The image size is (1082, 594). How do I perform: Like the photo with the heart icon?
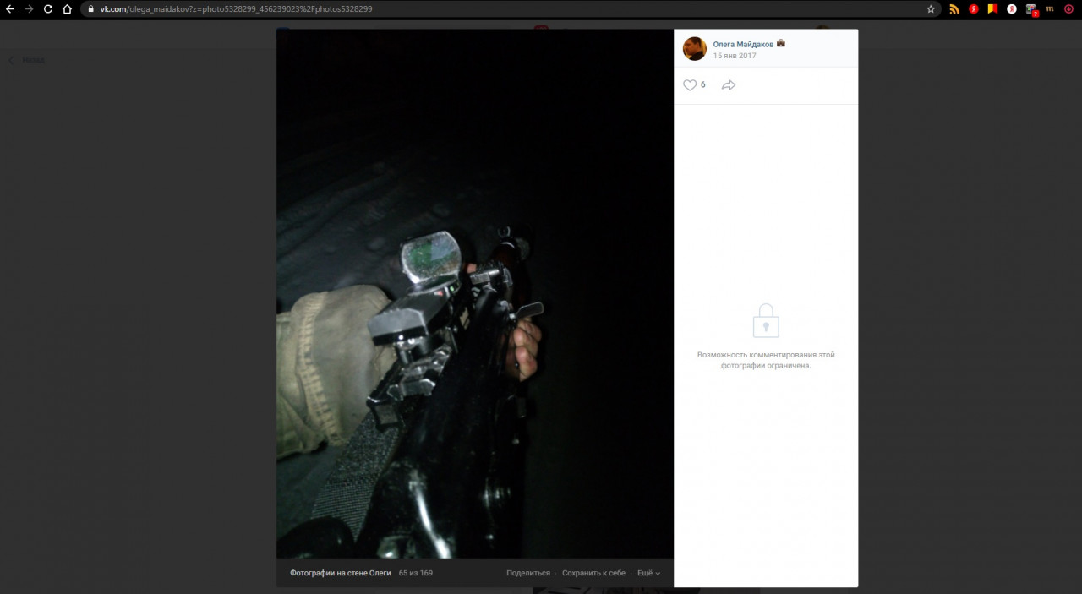[690, 85]
